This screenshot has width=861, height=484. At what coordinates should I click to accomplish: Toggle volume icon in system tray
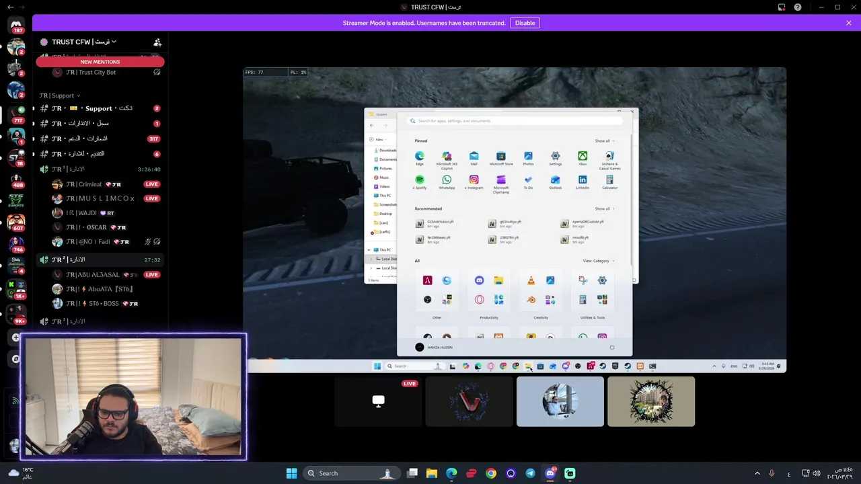click(817, 473)
